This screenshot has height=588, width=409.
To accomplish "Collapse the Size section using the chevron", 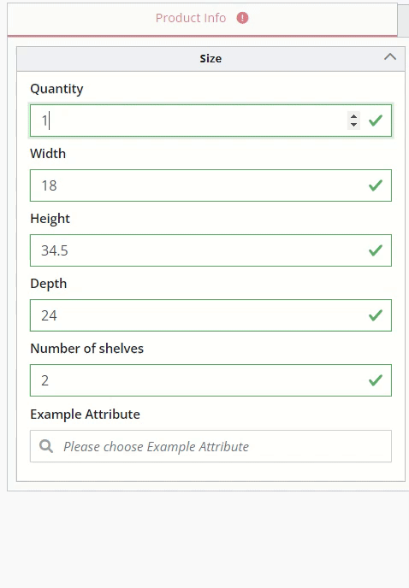I will point(390,57).
